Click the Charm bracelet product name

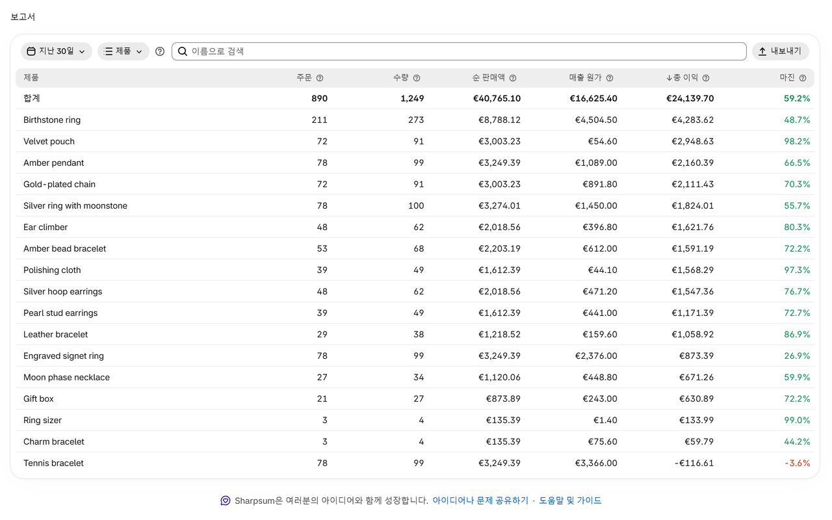coord(54,441)
